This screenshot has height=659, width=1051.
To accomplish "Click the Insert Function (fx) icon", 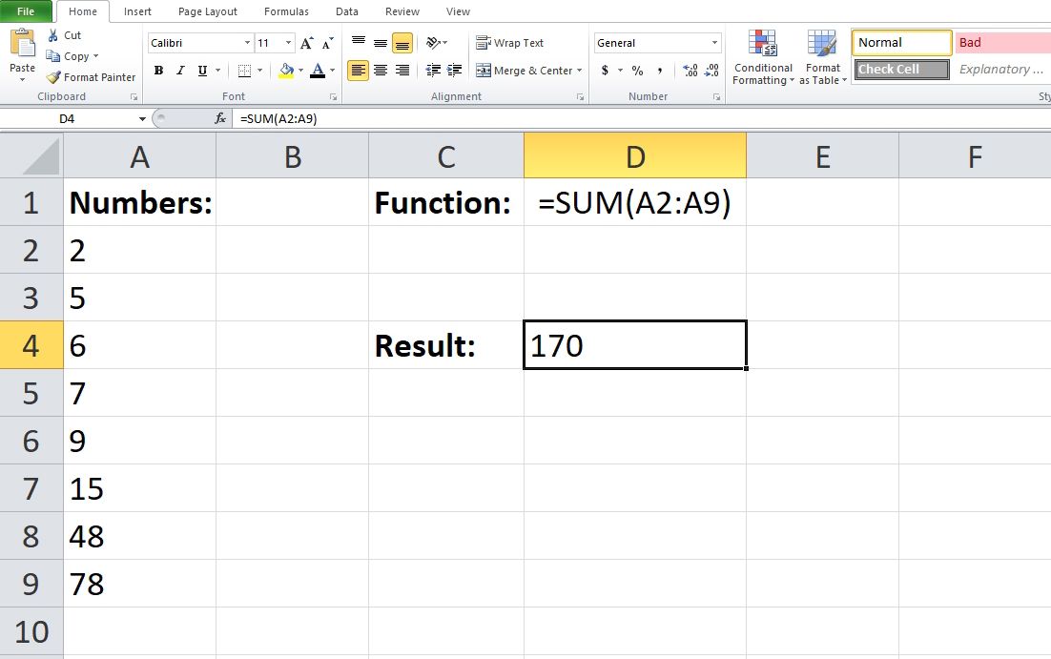I will 220,118.
